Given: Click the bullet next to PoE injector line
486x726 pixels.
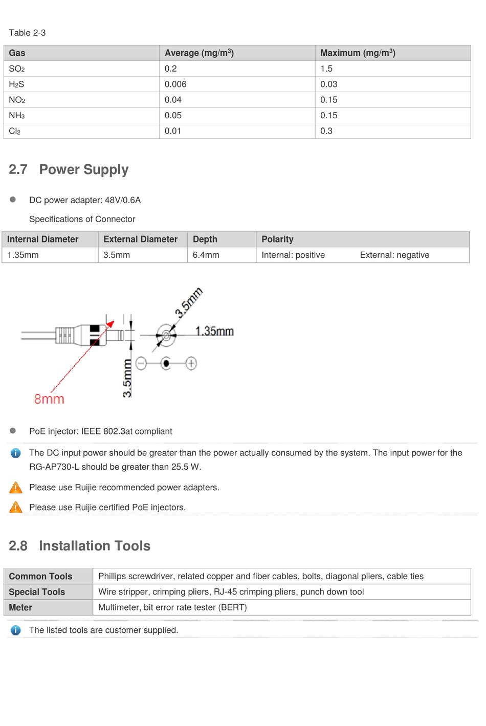Looking at the screenshot, I should point(13,431).
